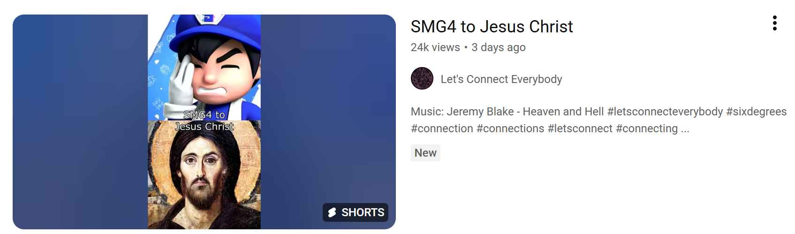Expand the truncated description ellipsis
Image resolution: width=795 pixels, height=234 pixels.
click(x=685, y=128)
